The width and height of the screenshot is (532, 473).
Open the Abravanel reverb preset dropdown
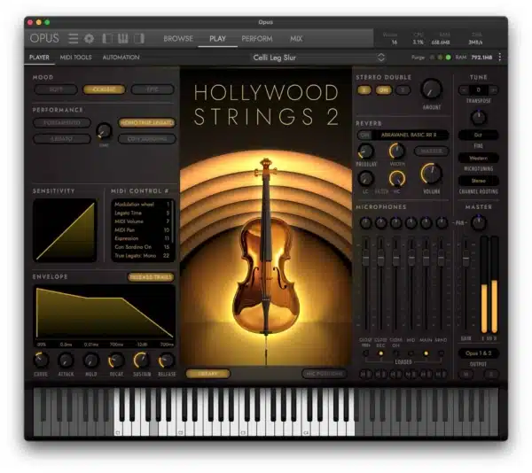[409, 135]
